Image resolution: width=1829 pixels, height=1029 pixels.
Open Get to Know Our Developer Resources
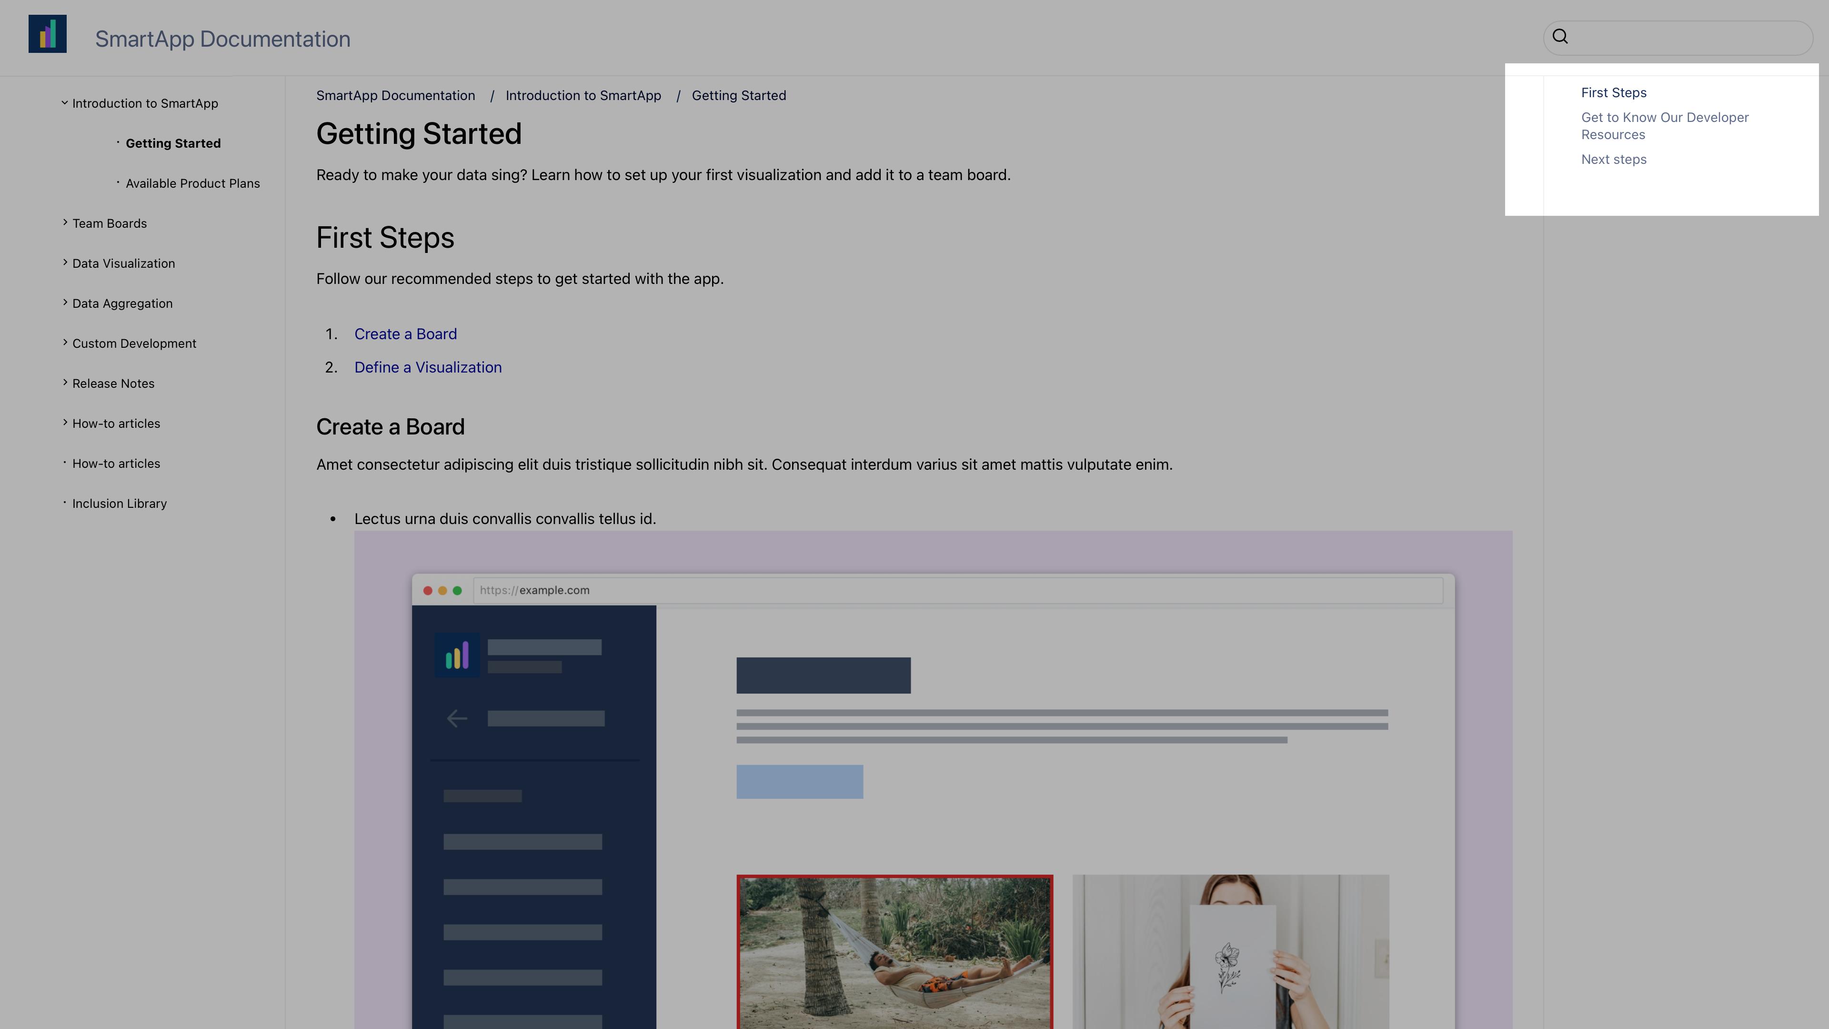pos(1665,126)
